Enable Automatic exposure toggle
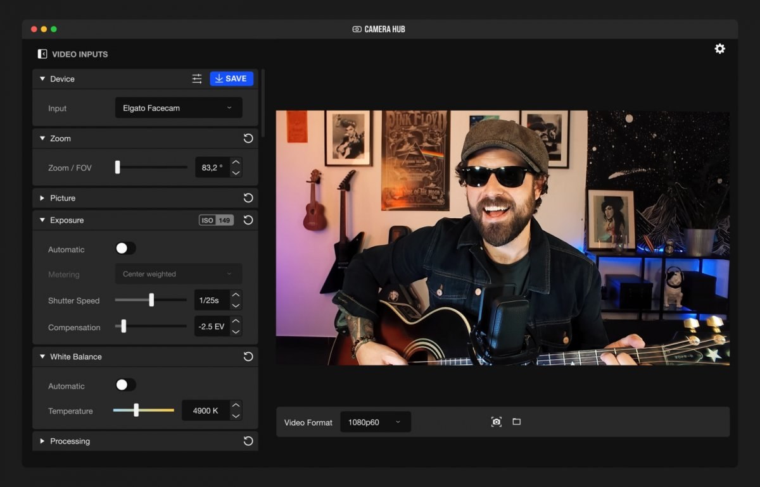The width and height of the screenshot is (760, 487). tap(125, 249)
